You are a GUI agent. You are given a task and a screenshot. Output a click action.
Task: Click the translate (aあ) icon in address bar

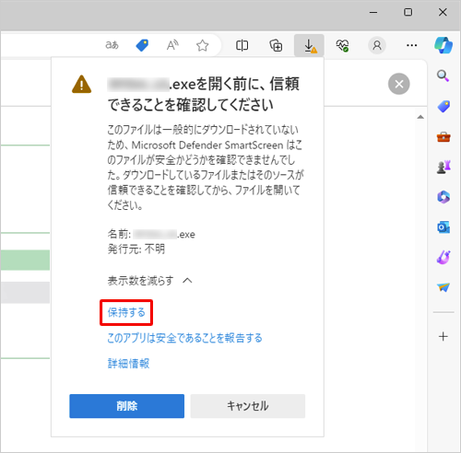[112, 45]
